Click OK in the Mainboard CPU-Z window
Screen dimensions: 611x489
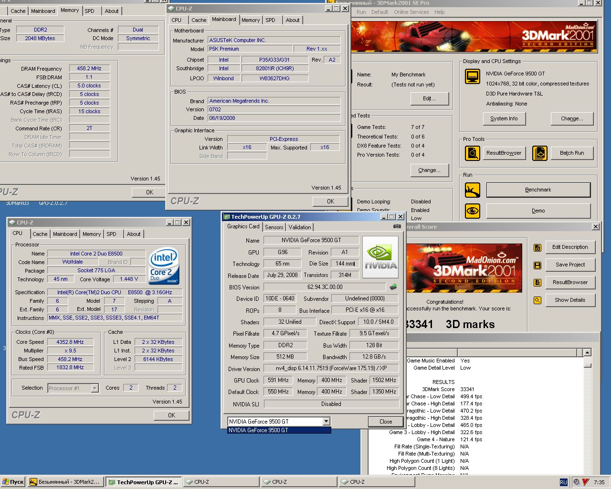tap(330, 202)
